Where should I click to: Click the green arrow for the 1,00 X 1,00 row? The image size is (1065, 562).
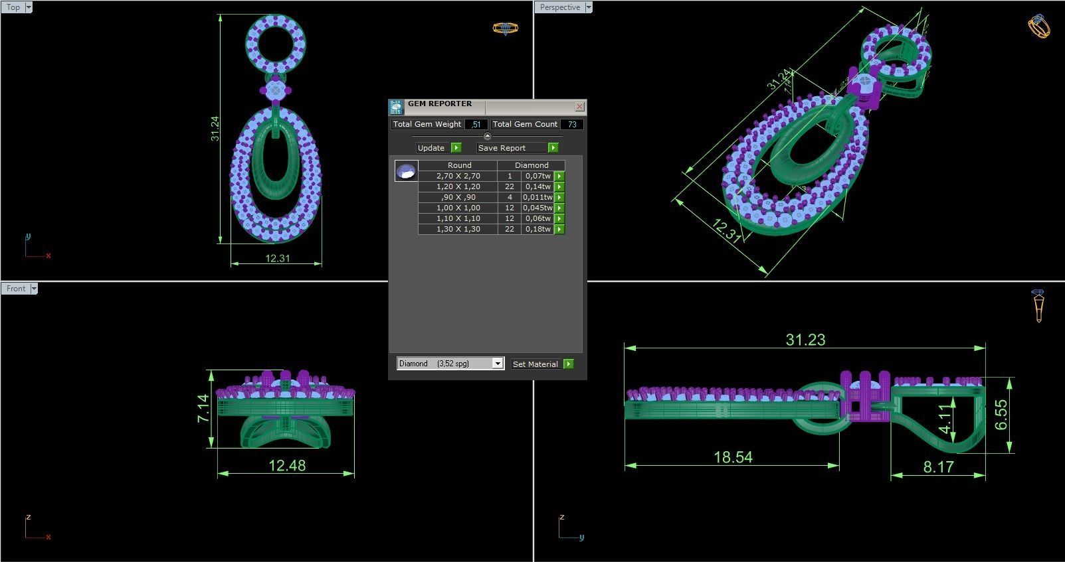pos(559,208)
